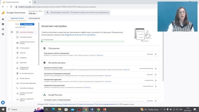Click the Google Analytics logo

[x=3, y=12]
